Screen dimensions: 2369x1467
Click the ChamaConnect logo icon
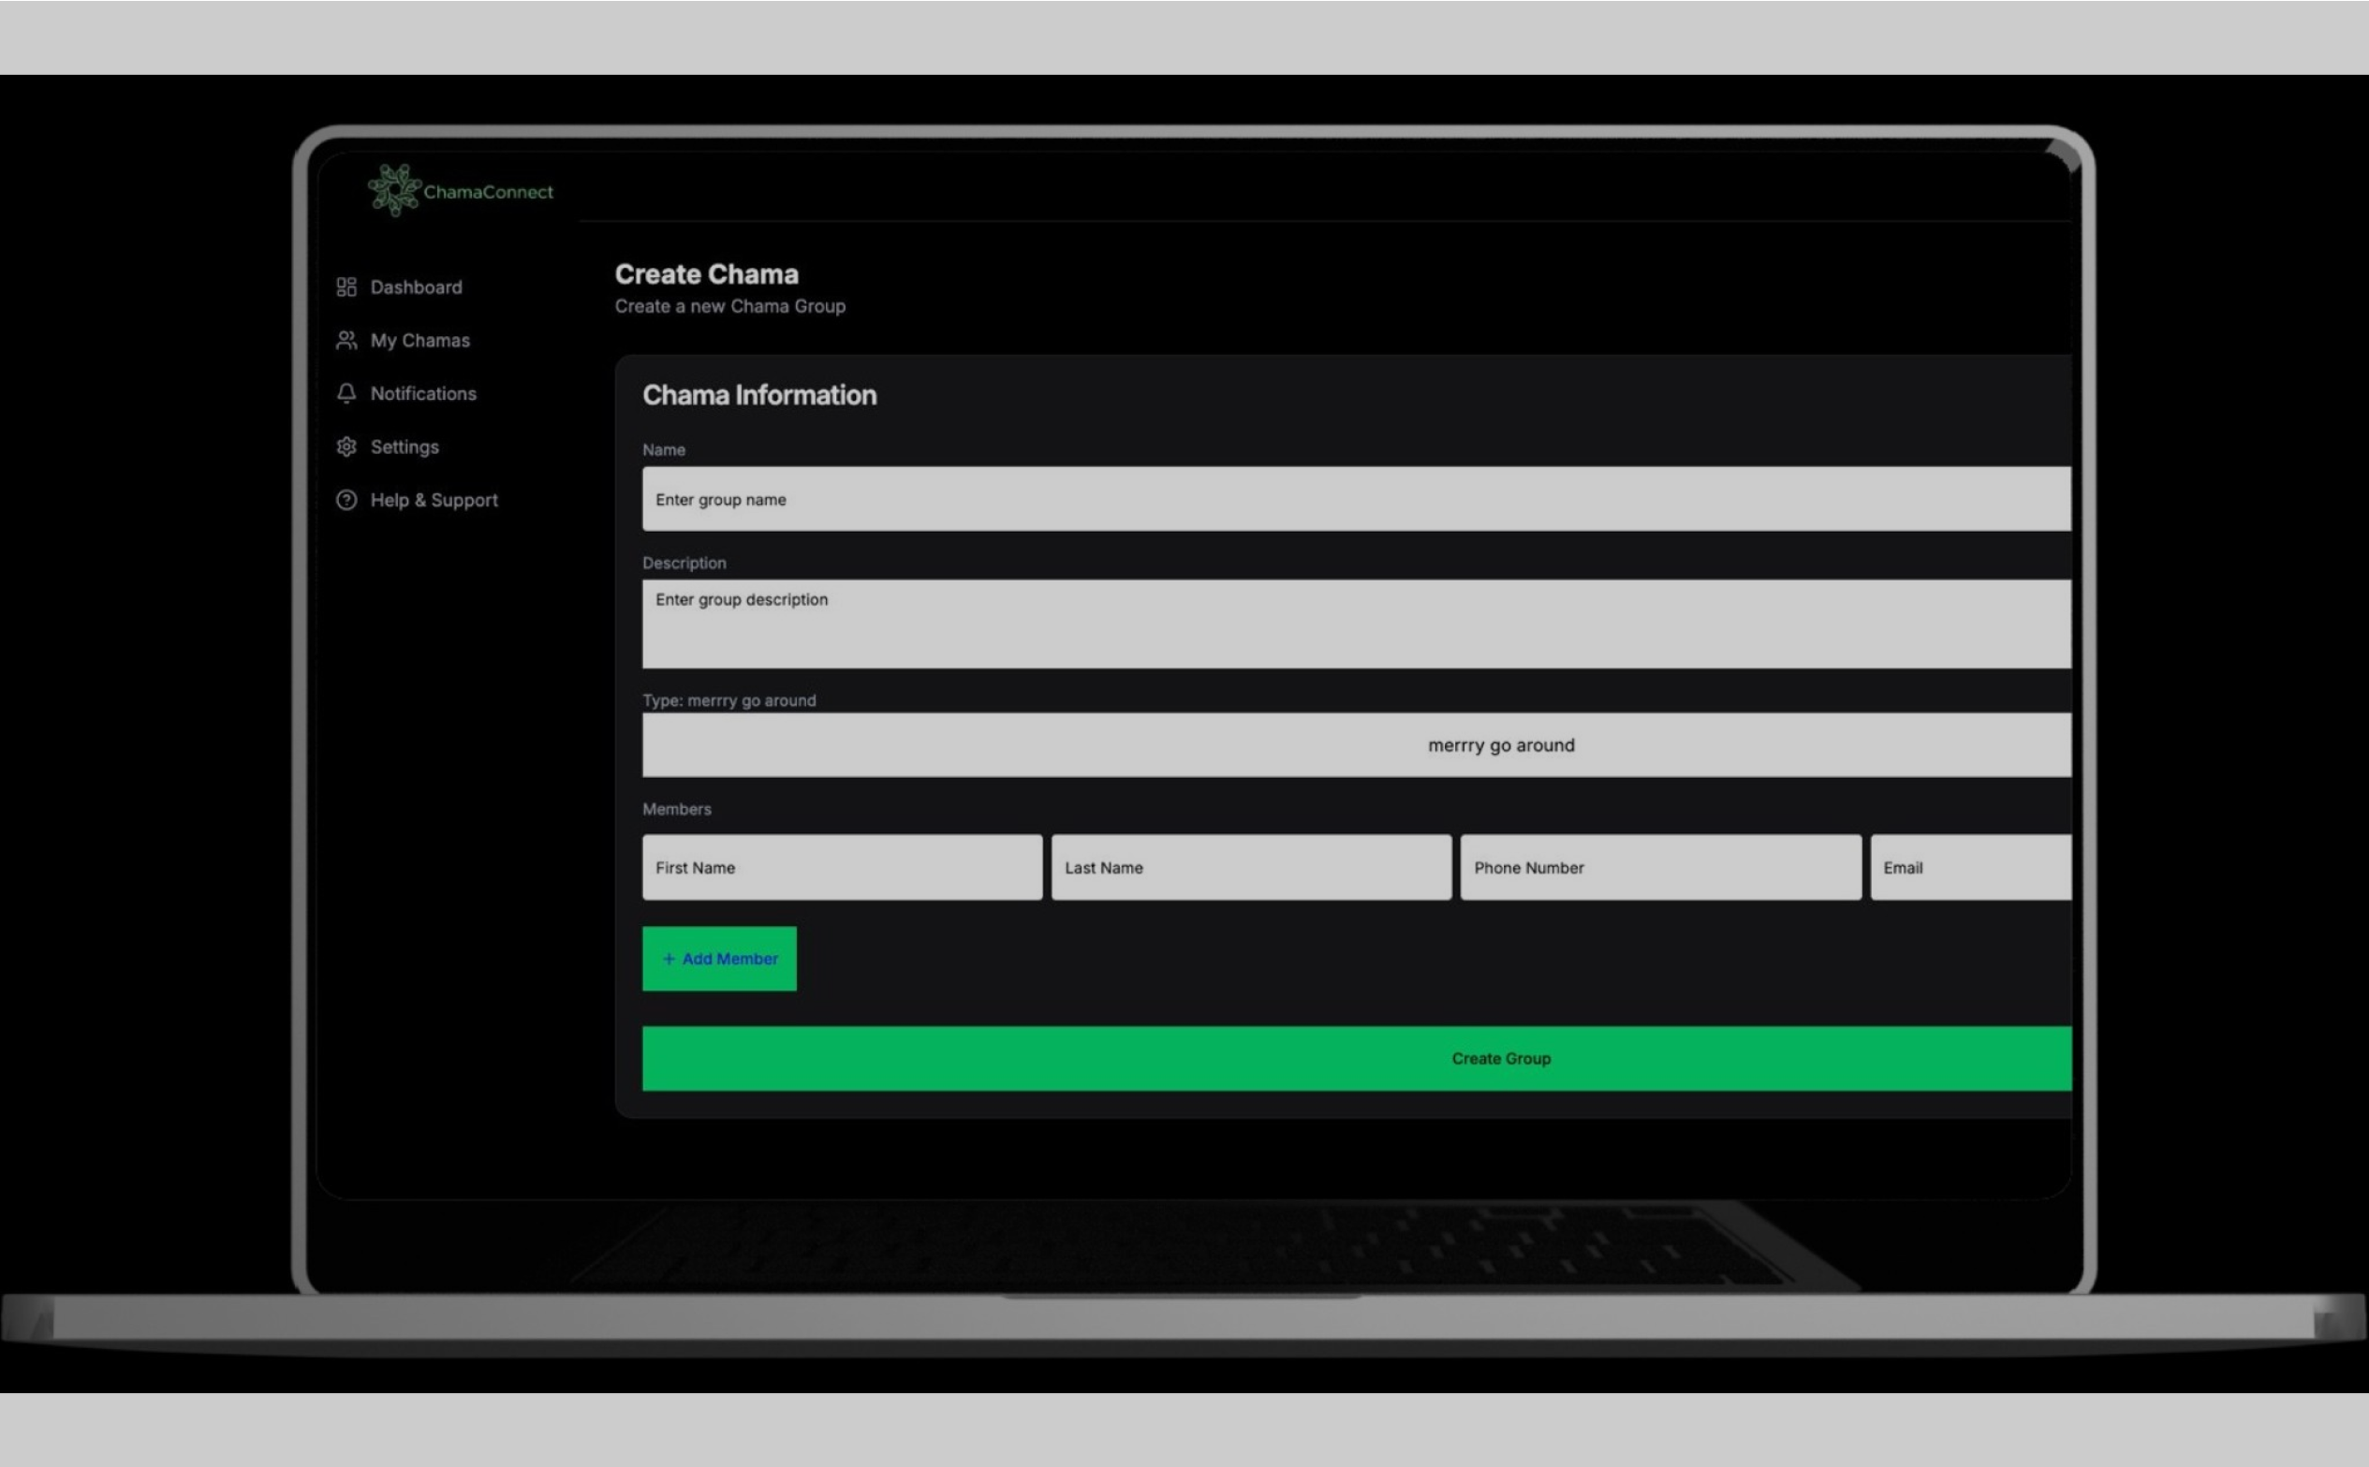pyautogui.click(x=394, y=190)
